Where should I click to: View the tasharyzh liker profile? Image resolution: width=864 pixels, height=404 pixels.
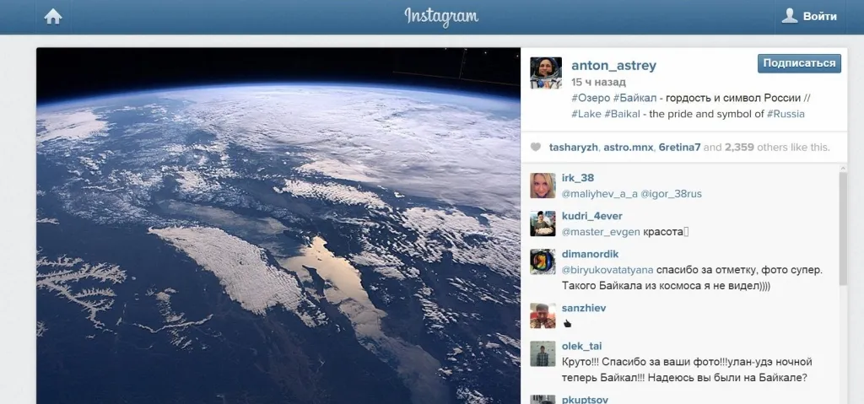tap(573, 147)
